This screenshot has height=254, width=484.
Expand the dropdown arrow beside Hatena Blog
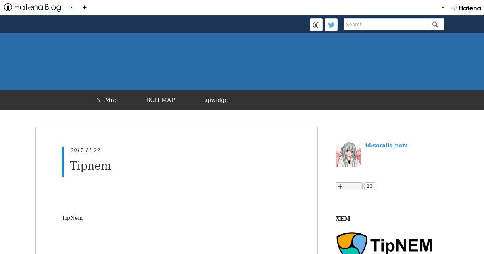(71, 7)
